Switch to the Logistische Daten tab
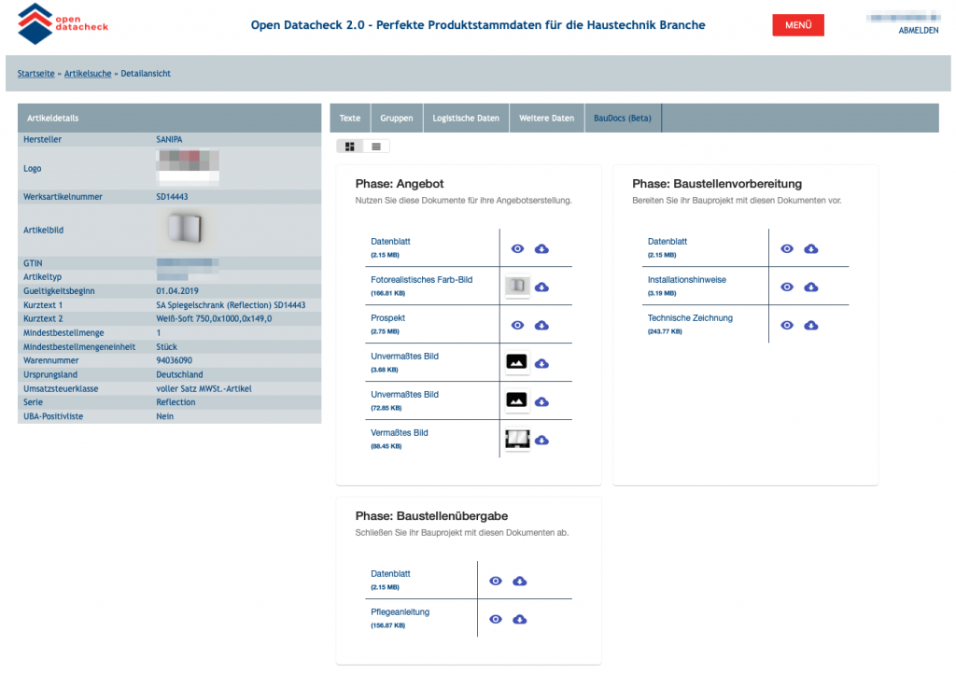 (x=466, y=119)
